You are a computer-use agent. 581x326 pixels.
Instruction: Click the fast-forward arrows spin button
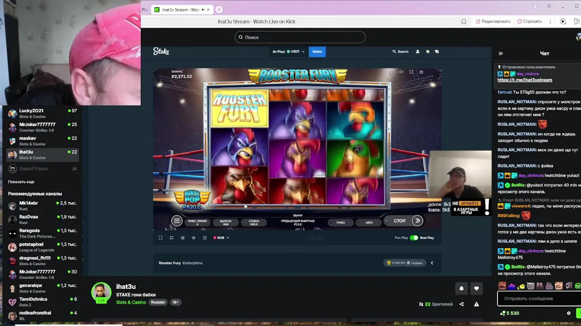click(418, 221)
